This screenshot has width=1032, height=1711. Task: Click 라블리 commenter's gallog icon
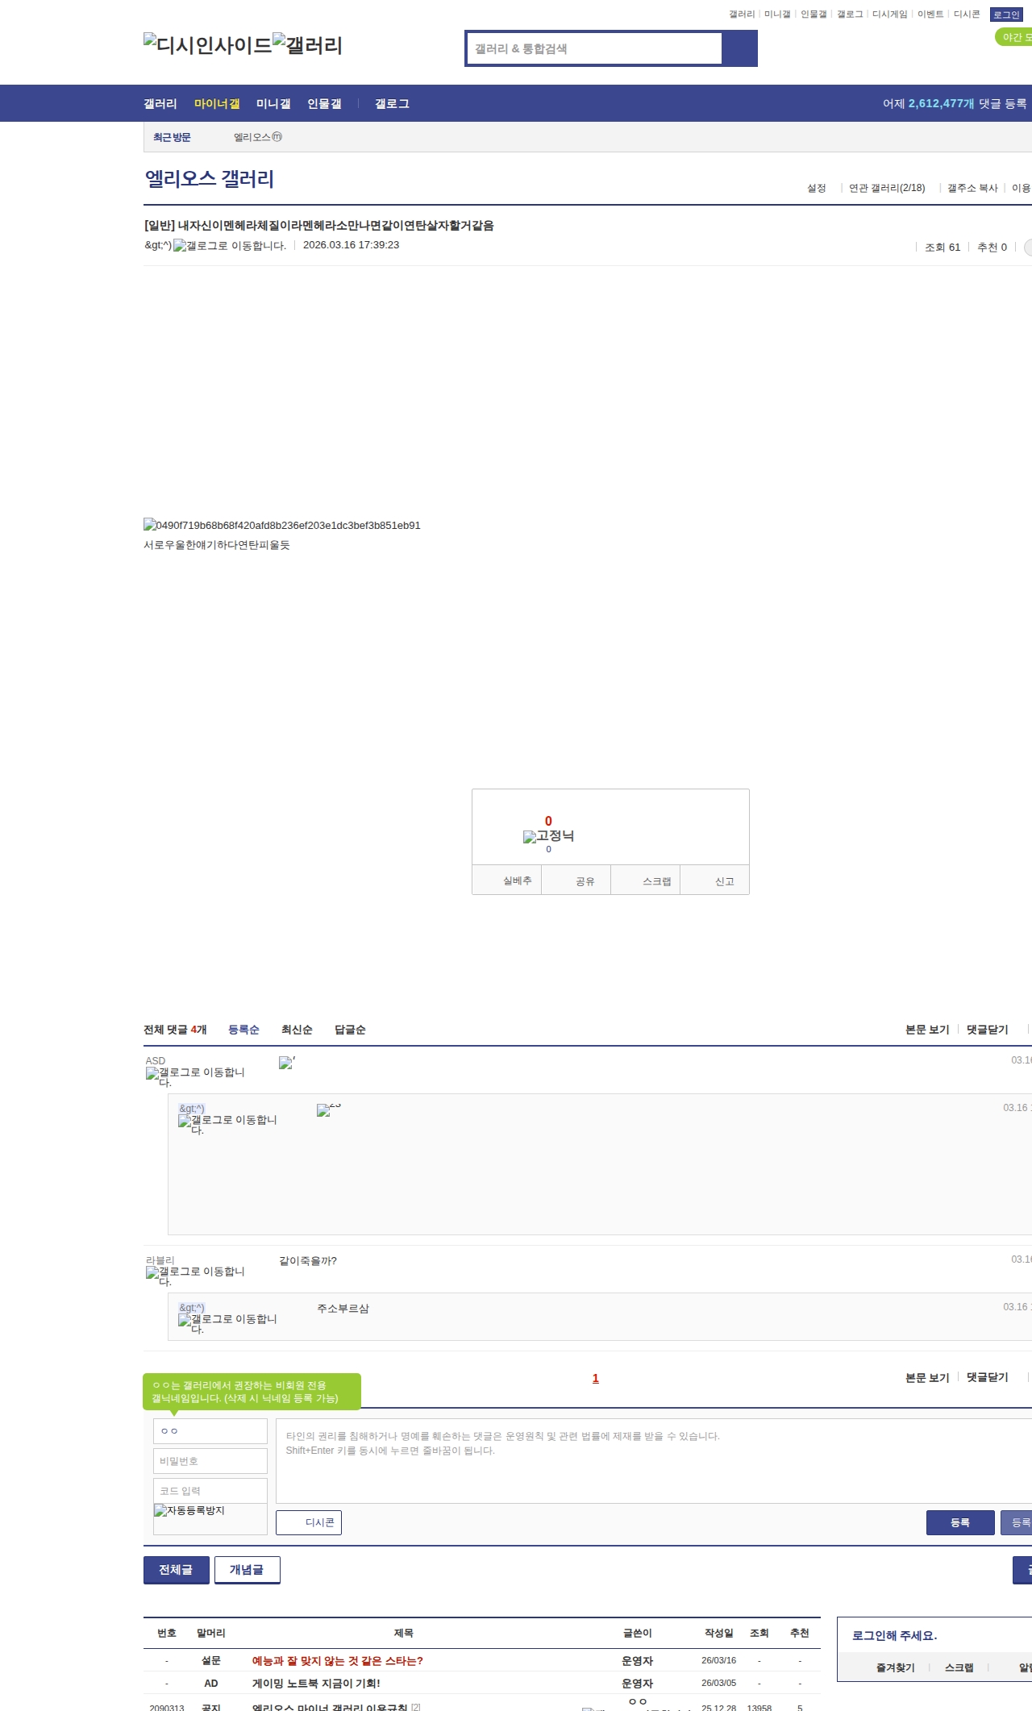point(195,1276)
